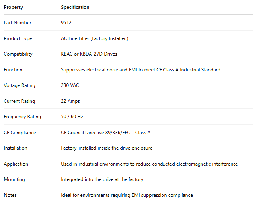253x204 pixels.
Task: Click the Suppresses electrical noise description
Action: (140, 70)
